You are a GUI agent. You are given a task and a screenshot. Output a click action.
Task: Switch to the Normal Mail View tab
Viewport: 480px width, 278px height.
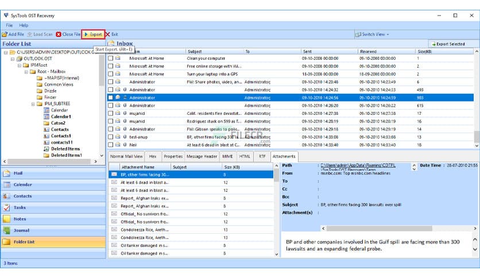coord(126,156)
